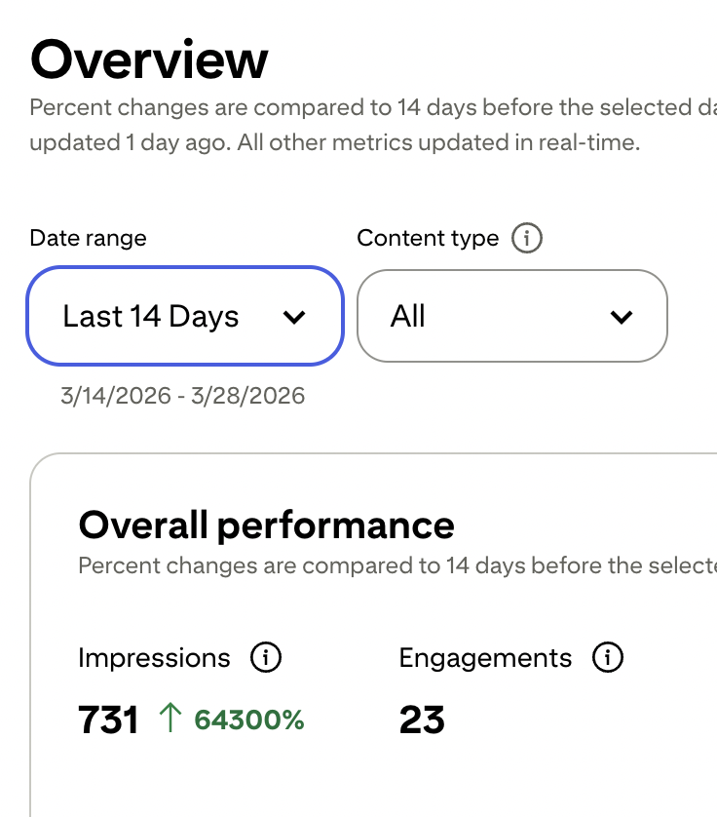Click the info icon beside Engagements
This screenshot has height=817, width=717.
(x=607, y=657)
